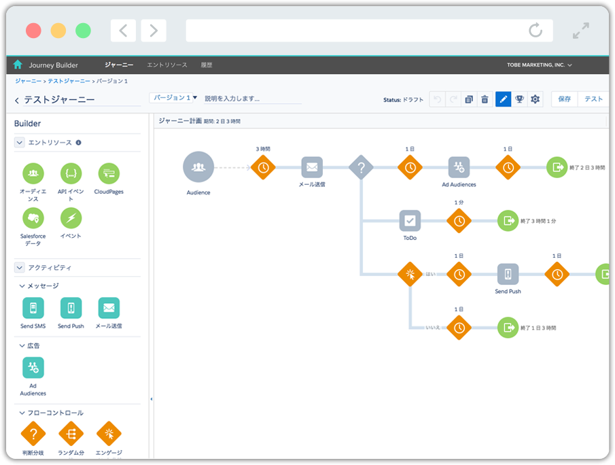Click the undo arrow in the toolbar

(x=438, y=99)
